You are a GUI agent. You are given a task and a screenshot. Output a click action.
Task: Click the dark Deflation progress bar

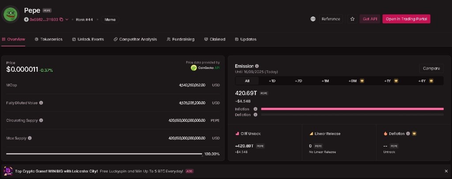(352, 115)
